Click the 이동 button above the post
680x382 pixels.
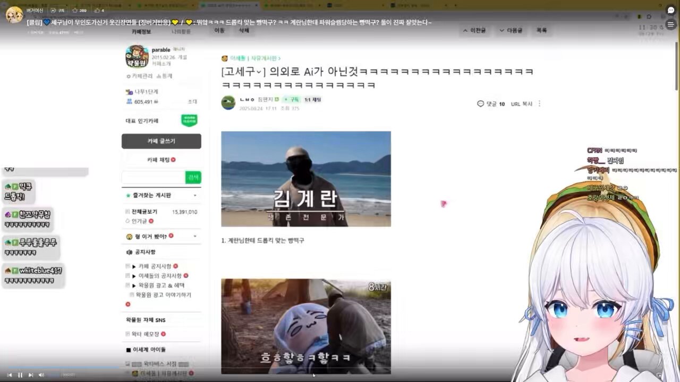pos(219,31)
